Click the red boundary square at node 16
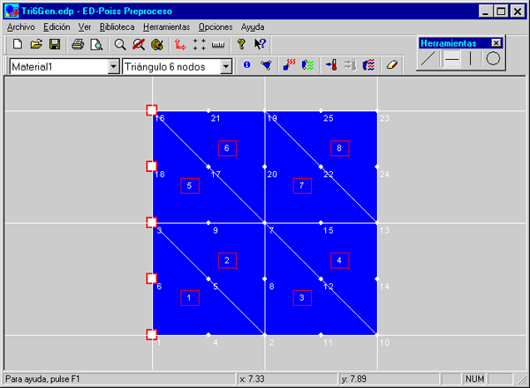 pos(152,110)
